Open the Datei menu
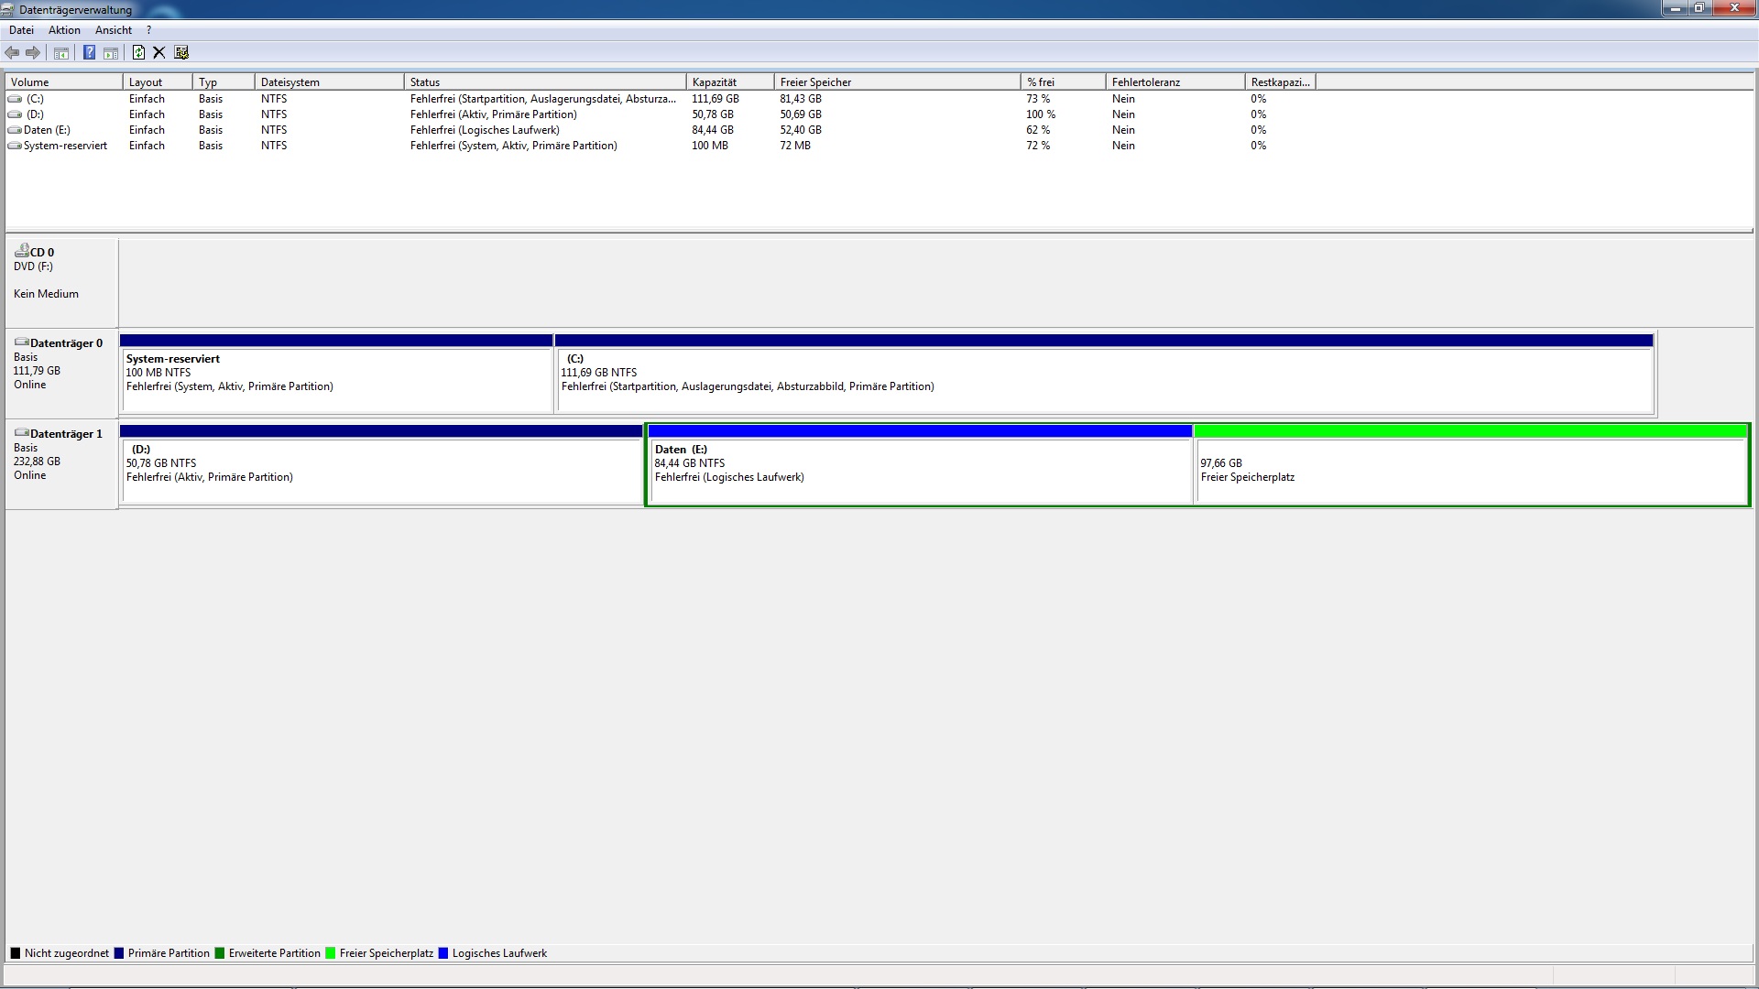 point(21,30)
